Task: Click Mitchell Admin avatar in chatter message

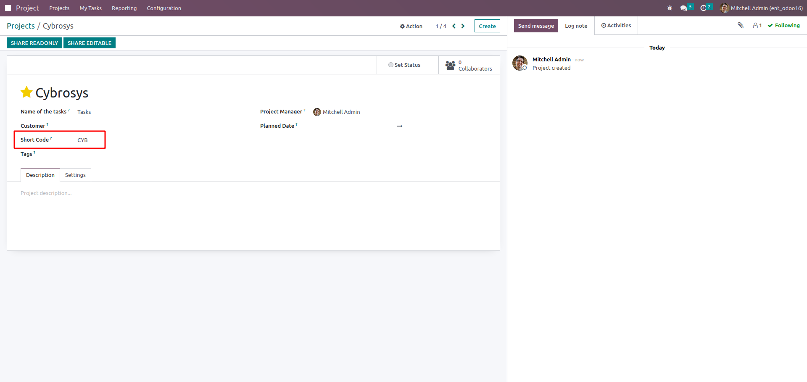Action: point(520,63)
